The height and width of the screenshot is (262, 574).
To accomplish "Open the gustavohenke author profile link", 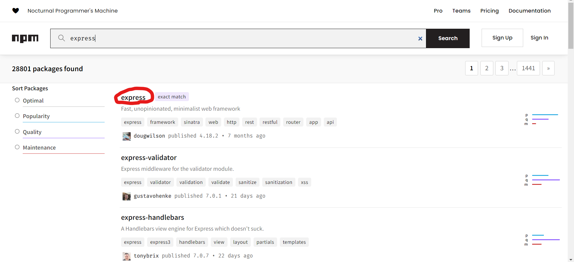I will pos(152,196).
